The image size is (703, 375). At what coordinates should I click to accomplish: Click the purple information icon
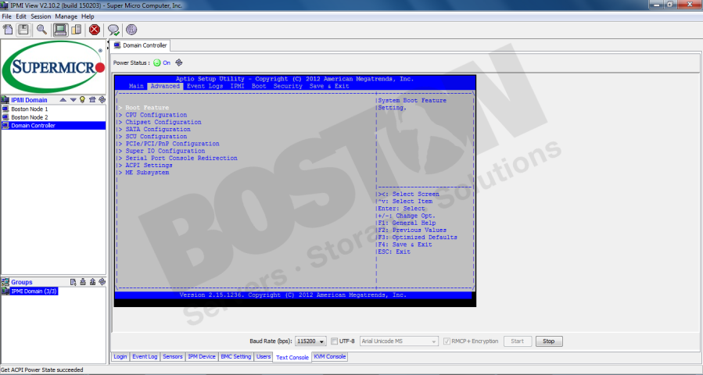131,30
